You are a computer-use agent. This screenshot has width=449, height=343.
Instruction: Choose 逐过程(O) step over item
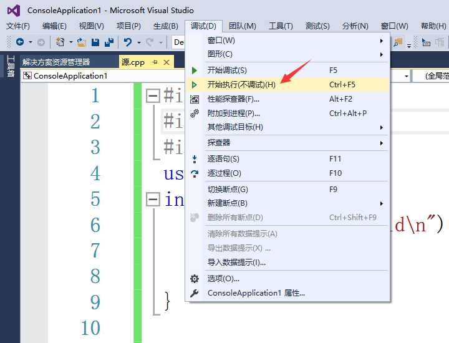pos(288,173)
